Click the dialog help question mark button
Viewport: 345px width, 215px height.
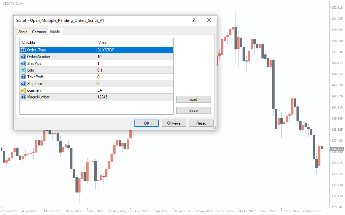[x=194, y=20]
